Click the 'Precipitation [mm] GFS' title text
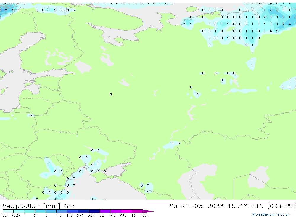Screen dimensions: 296x217 38,206
